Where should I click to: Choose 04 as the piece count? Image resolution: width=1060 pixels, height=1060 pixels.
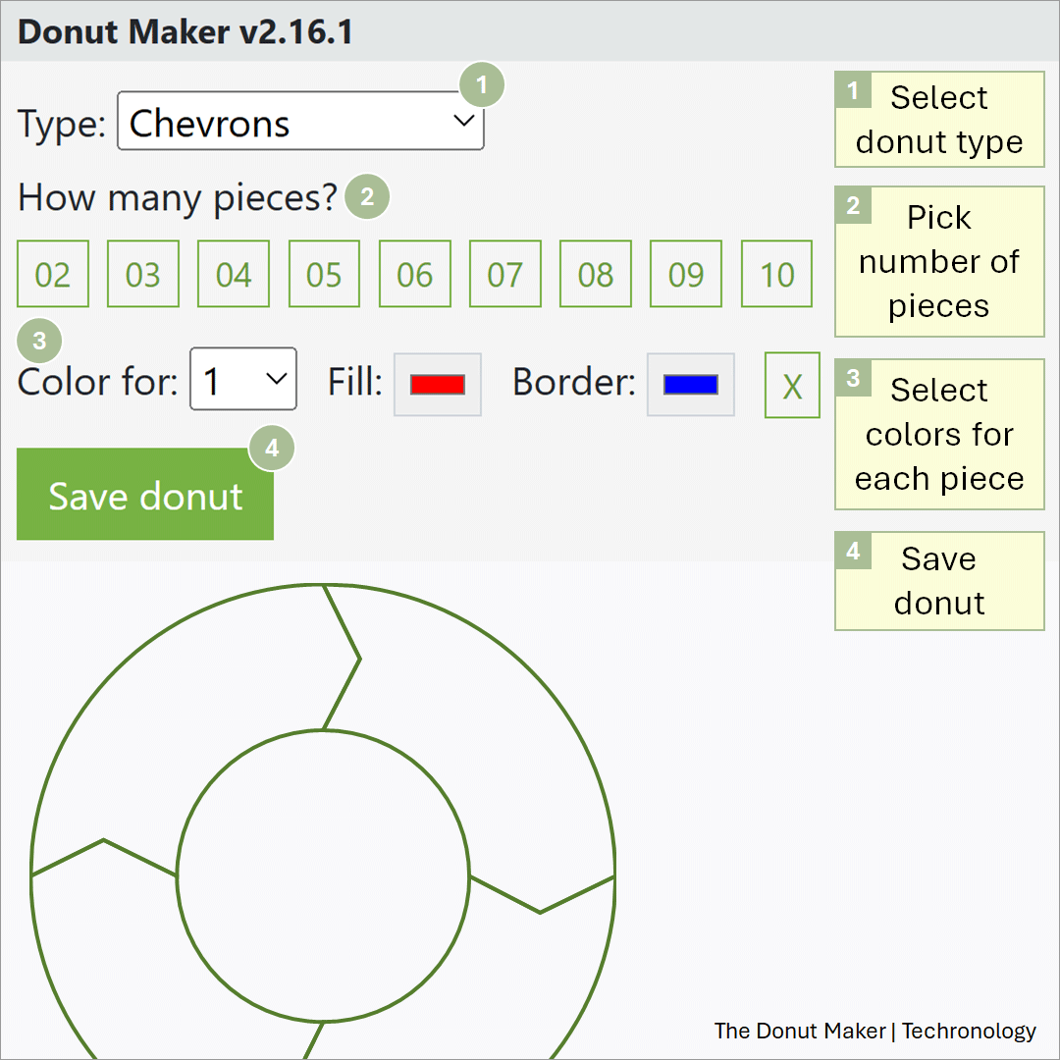(x=234, y=274)
